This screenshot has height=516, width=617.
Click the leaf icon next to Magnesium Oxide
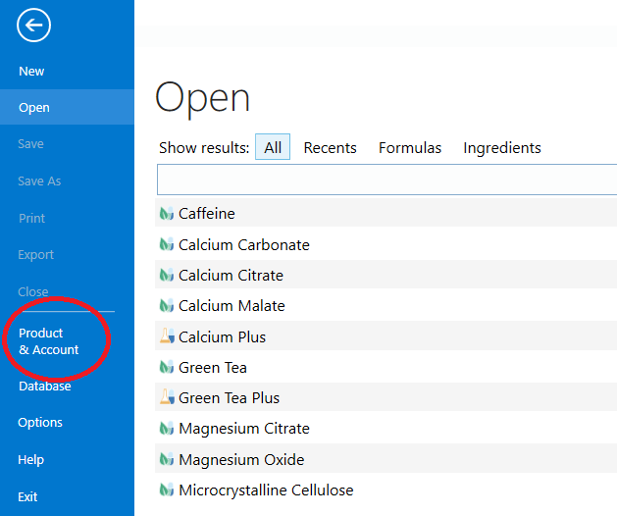[166, 460]
